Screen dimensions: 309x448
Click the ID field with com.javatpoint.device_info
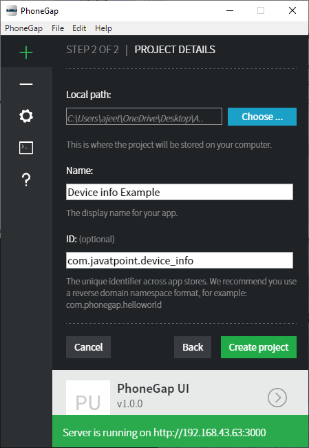pos(180,260)
